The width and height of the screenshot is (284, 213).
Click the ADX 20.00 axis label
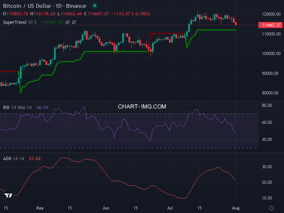coord(267,182)
